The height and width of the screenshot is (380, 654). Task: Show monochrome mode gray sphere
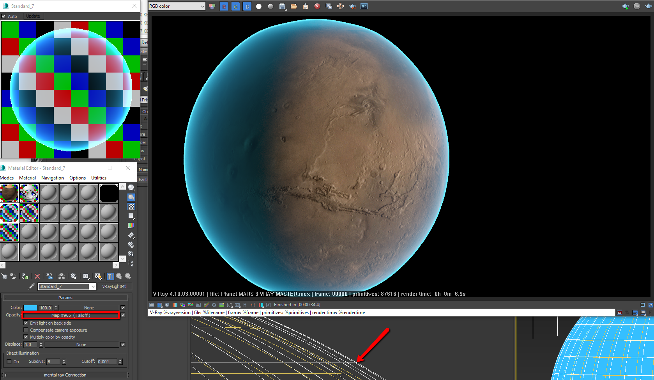[x=270, y=7]
